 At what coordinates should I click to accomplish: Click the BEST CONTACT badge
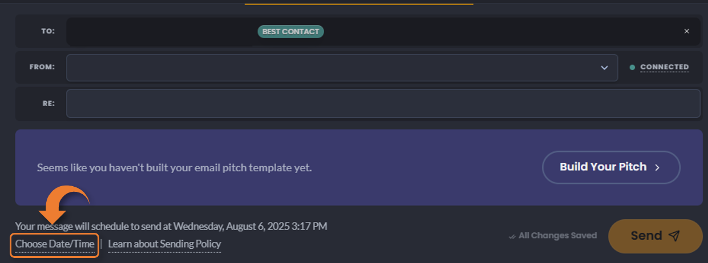[290, 31]
